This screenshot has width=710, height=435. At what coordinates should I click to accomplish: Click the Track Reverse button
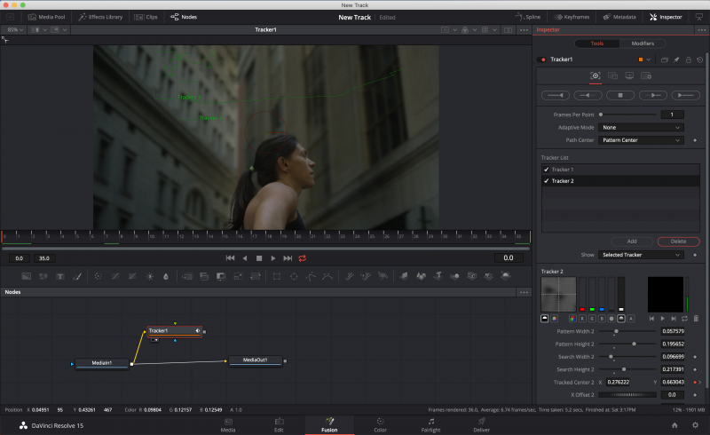(556, 94)
